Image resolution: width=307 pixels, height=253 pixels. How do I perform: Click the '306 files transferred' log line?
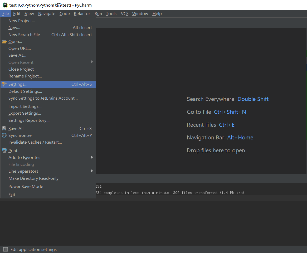[x=170, y=193]
